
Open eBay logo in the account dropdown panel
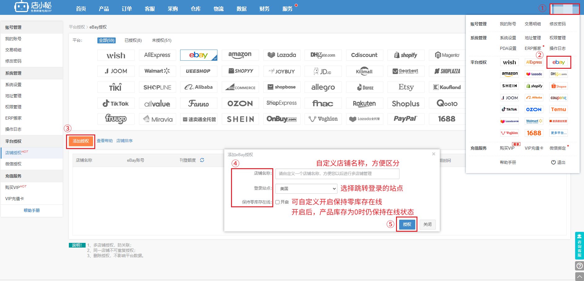pyautogui.click(x=559, y=62)
